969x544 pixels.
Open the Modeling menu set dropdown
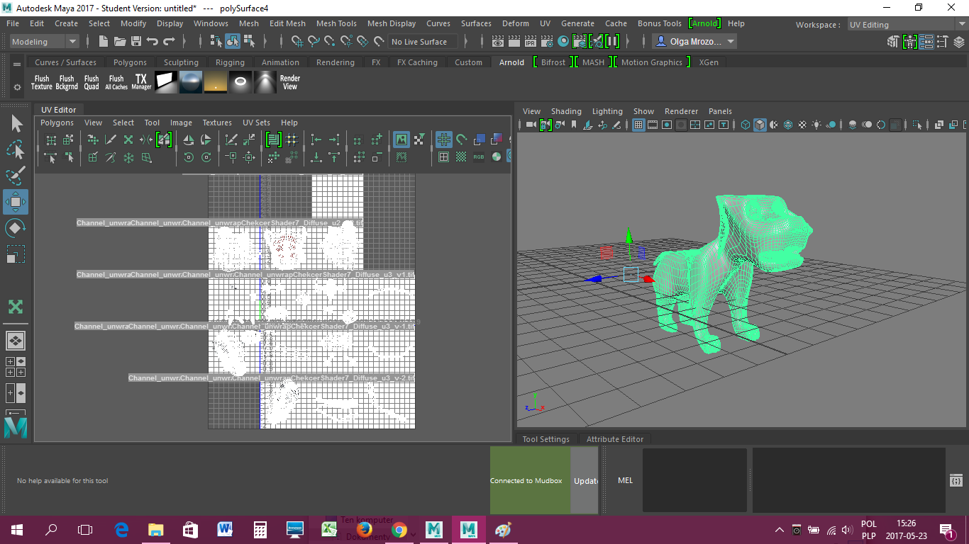[x=45, y=41]
